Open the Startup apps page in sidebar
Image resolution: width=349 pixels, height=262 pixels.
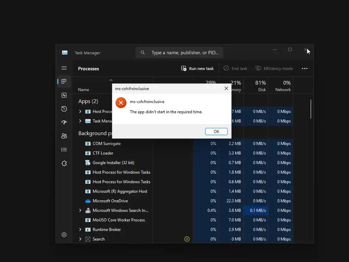pos(64,122)
